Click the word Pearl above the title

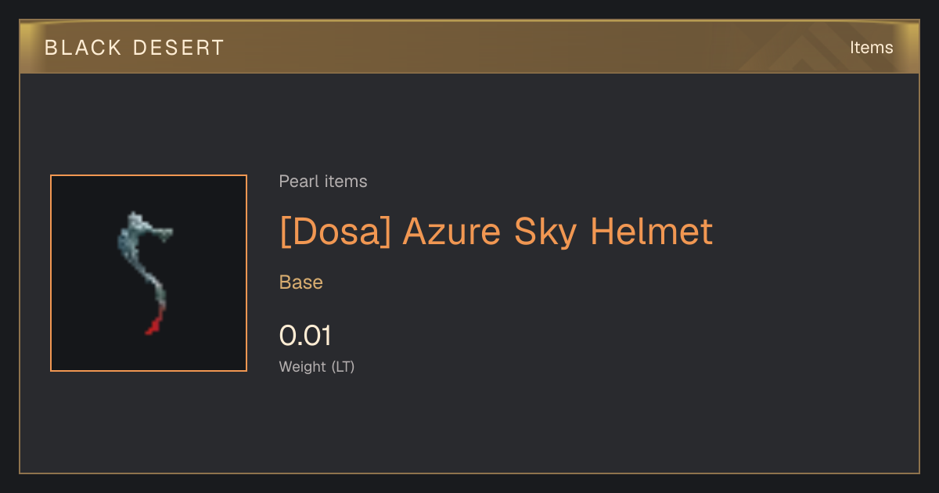pos(296,182)
